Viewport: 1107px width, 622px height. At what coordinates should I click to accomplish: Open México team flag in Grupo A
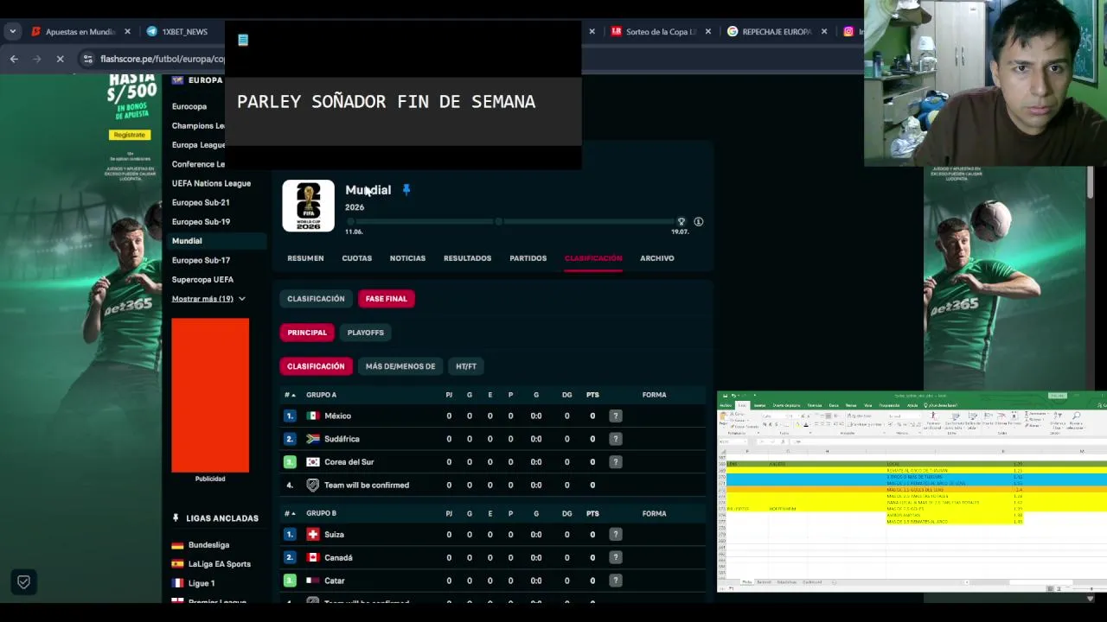pos(313,416)
